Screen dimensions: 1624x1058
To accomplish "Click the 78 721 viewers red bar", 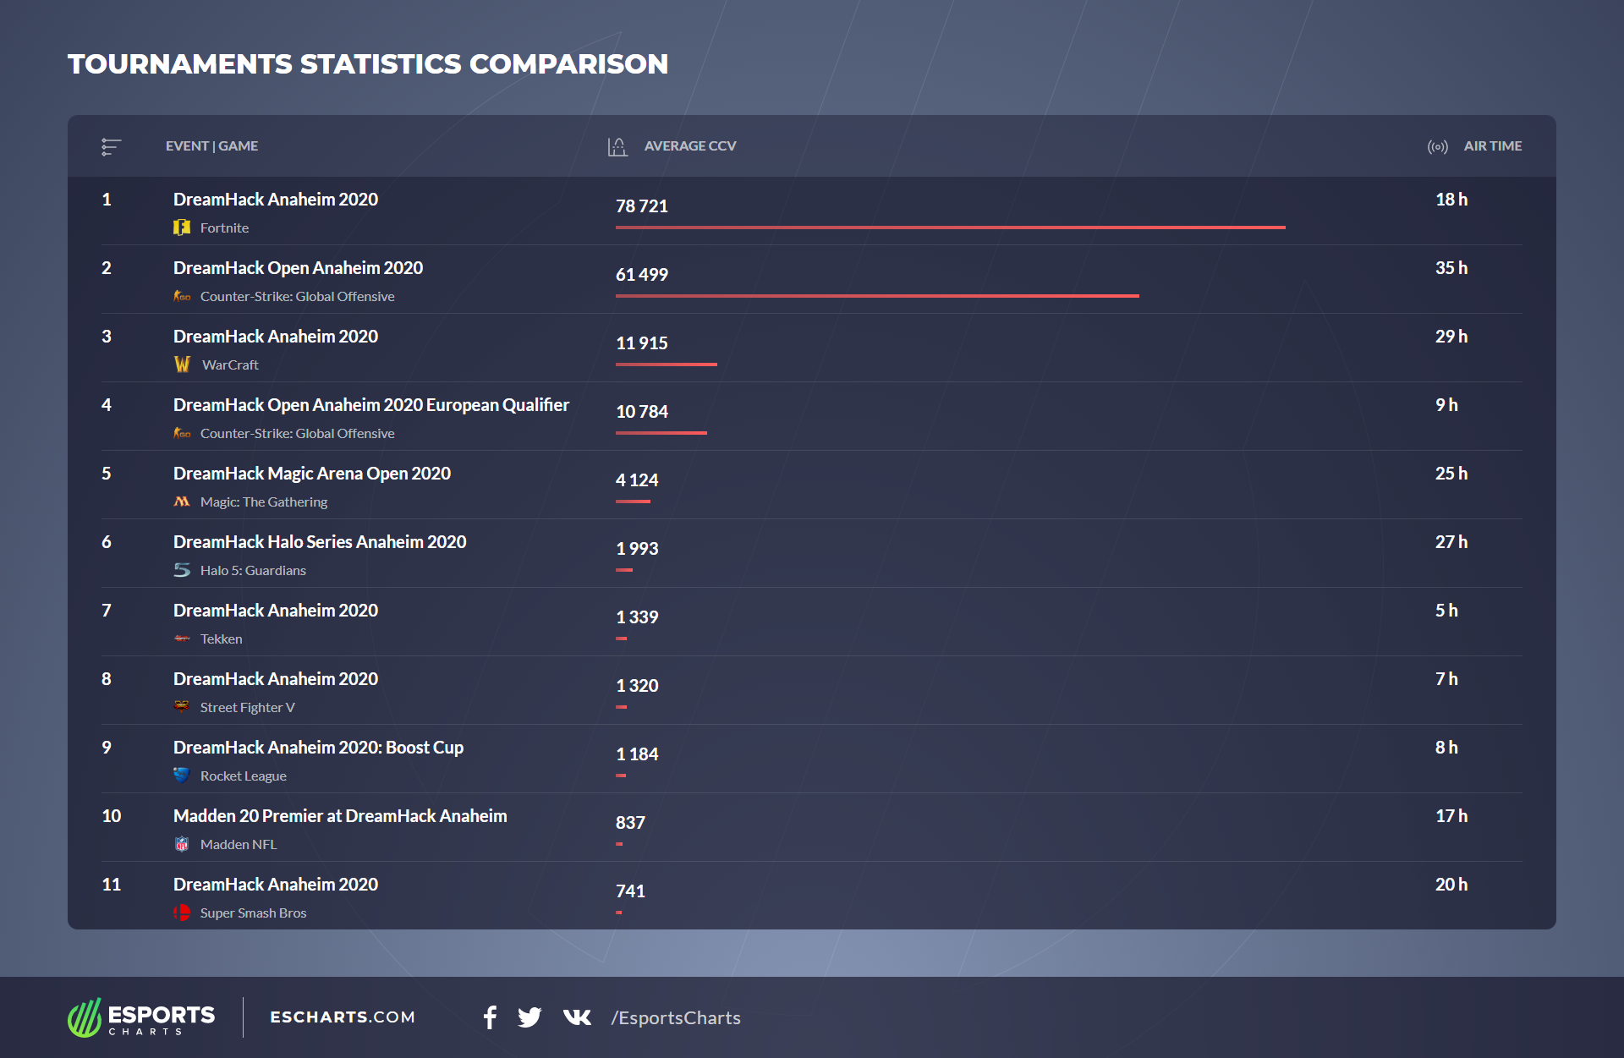I will click(950, 227).
